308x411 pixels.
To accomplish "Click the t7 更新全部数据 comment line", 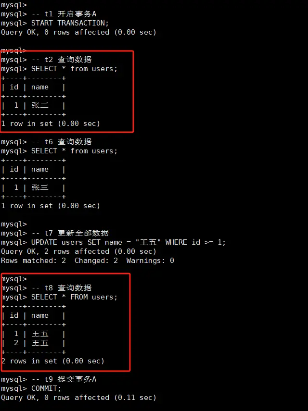I will tap(55, 233).
